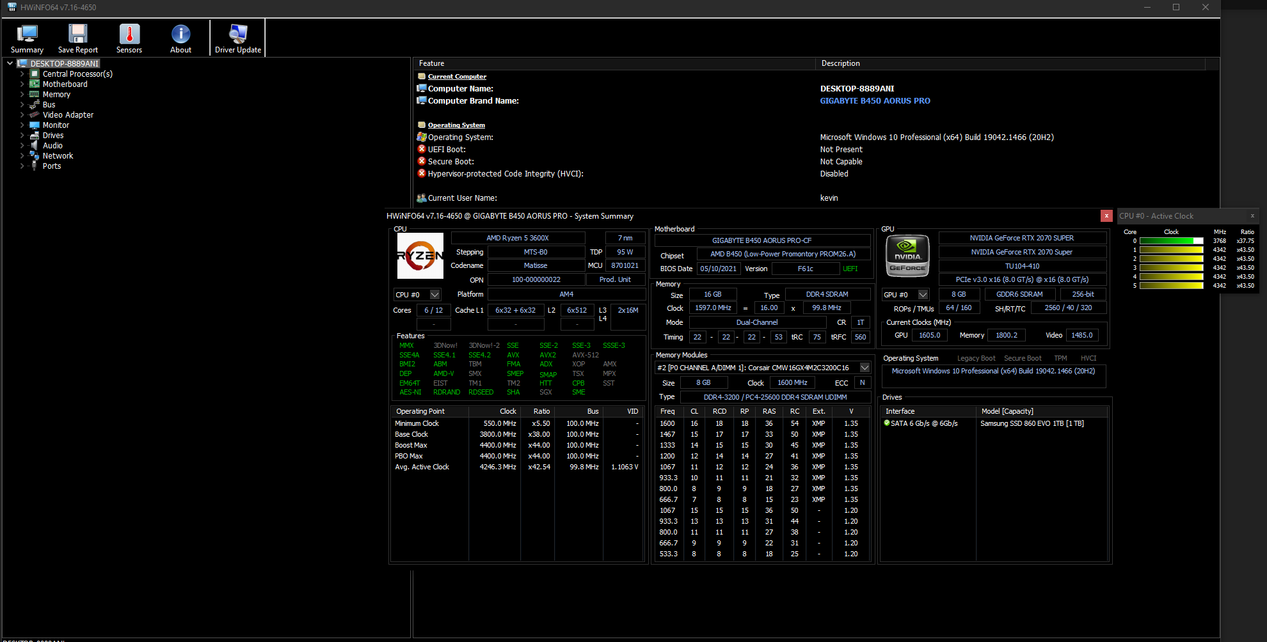Expand the Video Adapter tree node

click(22, 115)
